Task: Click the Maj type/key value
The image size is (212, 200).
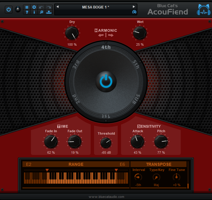Action: [156, 185]
